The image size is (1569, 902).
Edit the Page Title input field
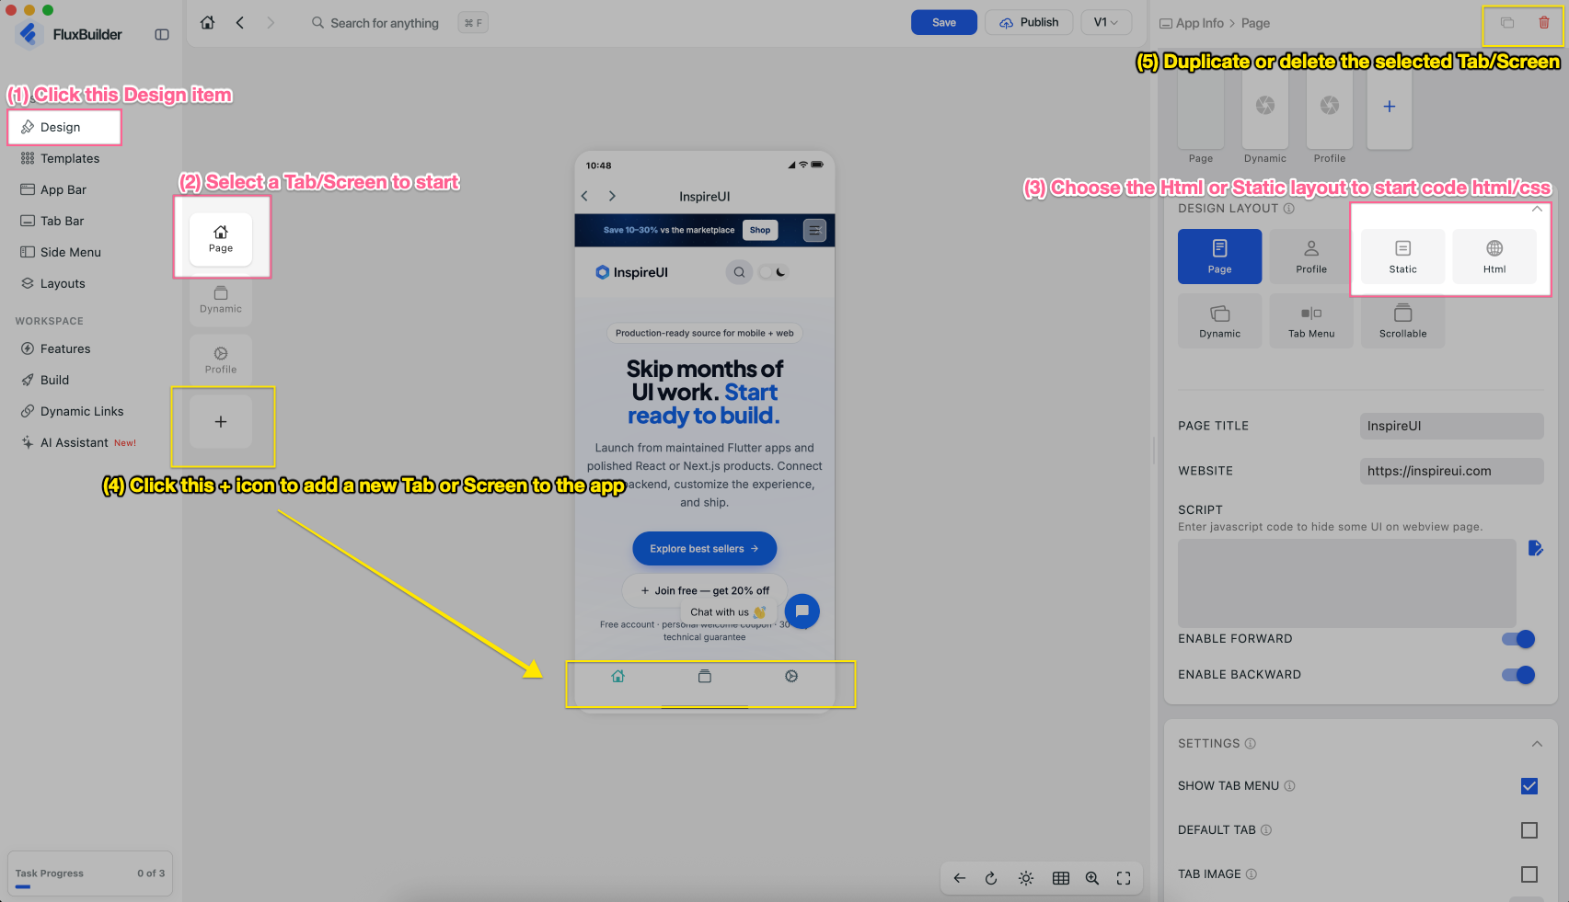point(1452,427)
